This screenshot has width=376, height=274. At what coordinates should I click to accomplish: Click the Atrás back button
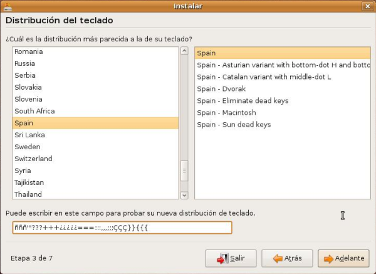[287, 258]
